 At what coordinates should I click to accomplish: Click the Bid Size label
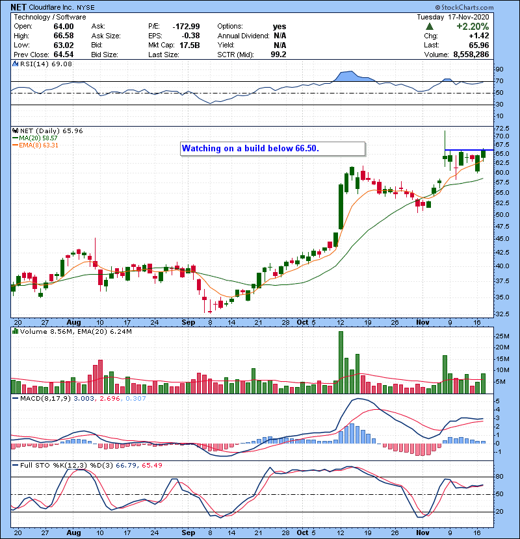tap(105, 55)
